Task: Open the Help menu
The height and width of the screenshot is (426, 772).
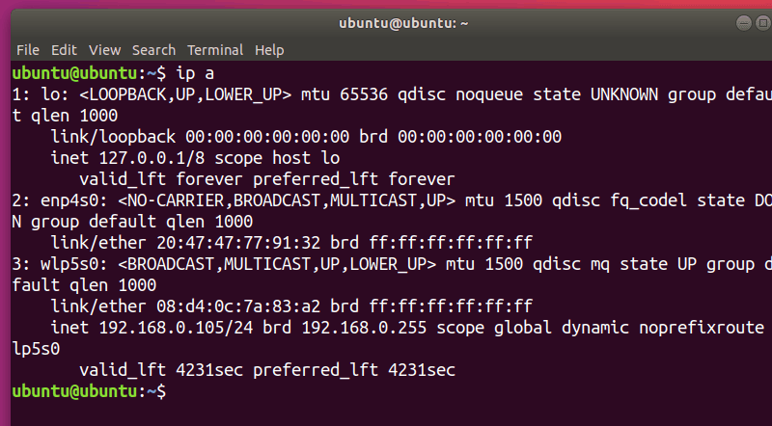Action: point(269,49)
